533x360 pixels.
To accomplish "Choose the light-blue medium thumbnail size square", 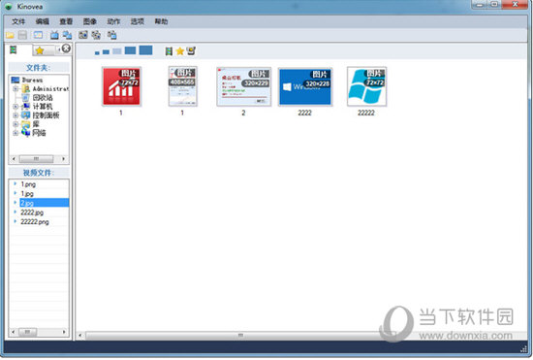I will 117,51.
